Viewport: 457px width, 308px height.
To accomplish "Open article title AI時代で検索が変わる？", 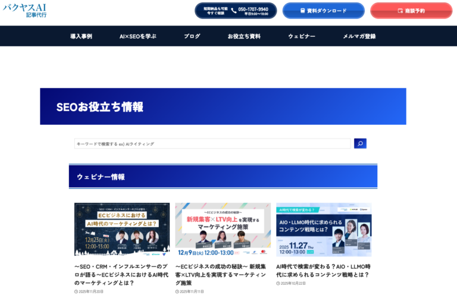I will pyautogui.click(x=323, y=271).
